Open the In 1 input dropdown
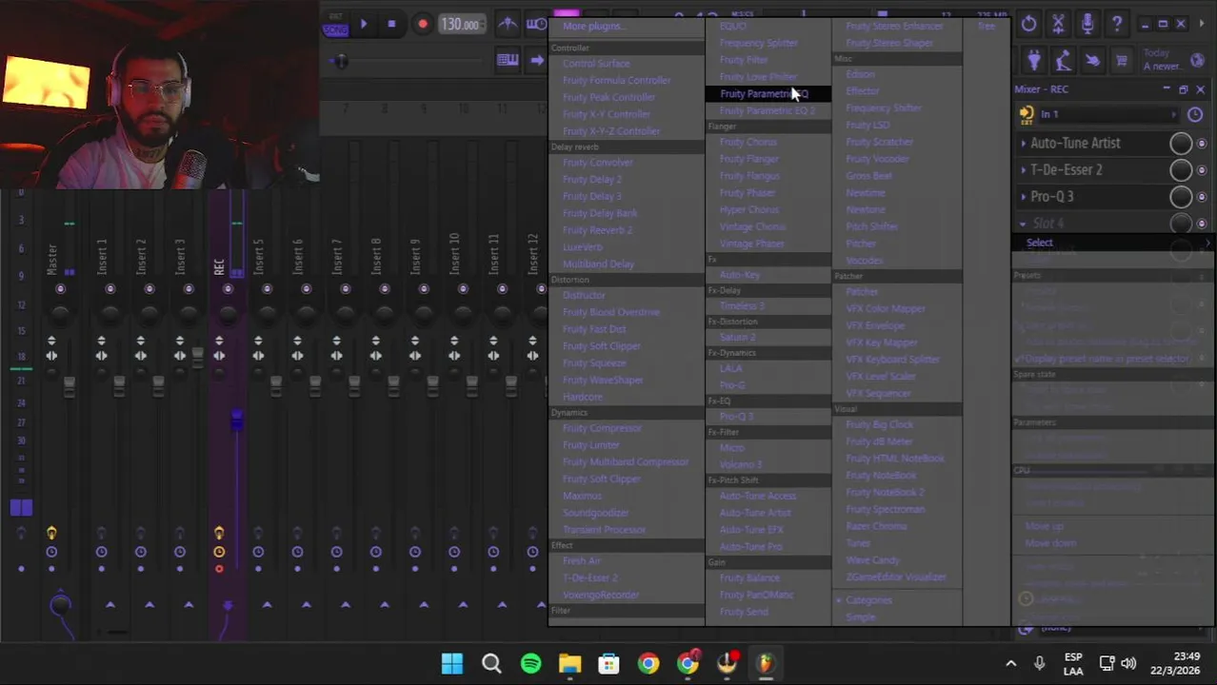Screen dimensions: 1217x685 pos(1109,114)
